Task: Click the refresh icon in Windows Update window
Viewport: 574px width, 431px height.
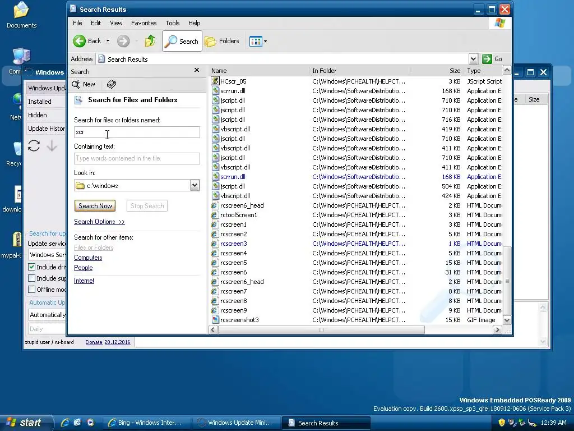Action: pos(34,146)
